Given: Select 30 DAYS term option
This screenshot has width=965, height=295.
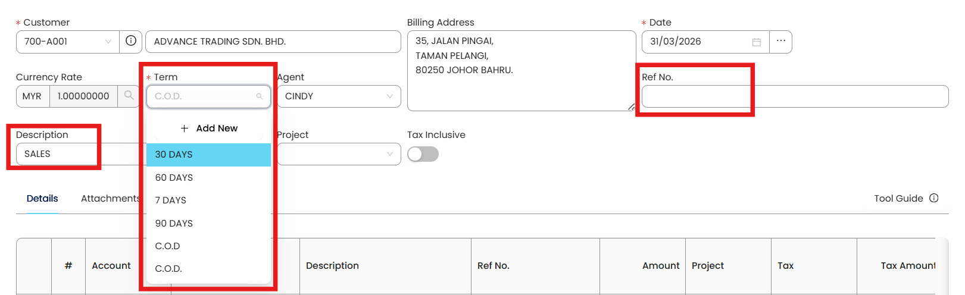Looking at the screenshot, I should pos(174,155).
